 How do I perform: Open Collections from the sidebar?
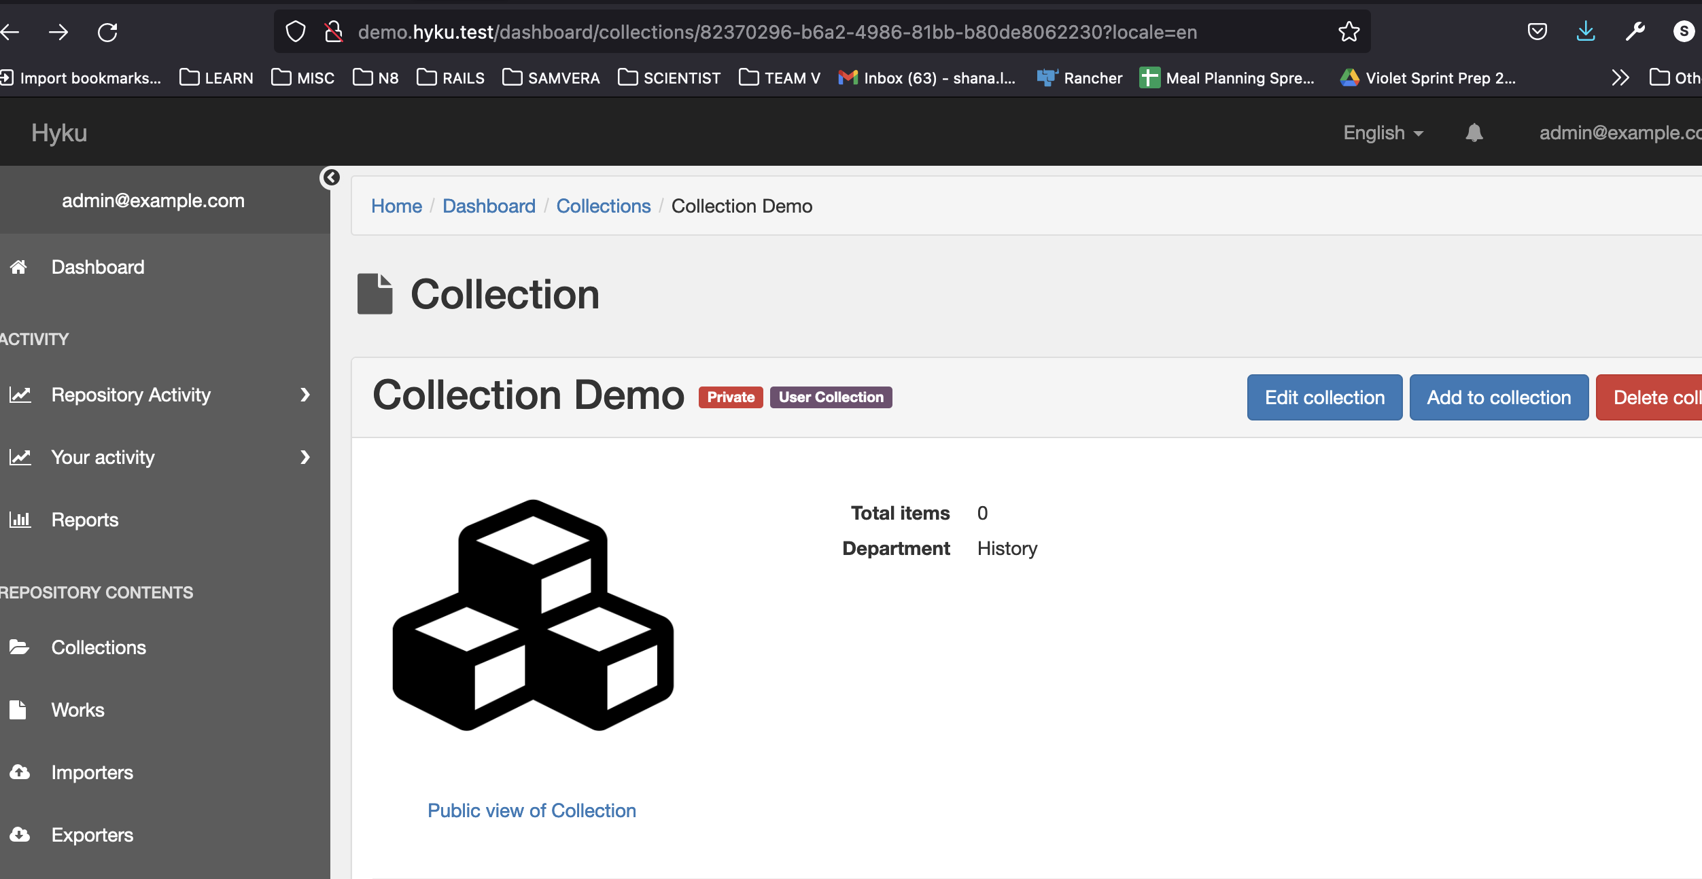click(x=99, y=647)
